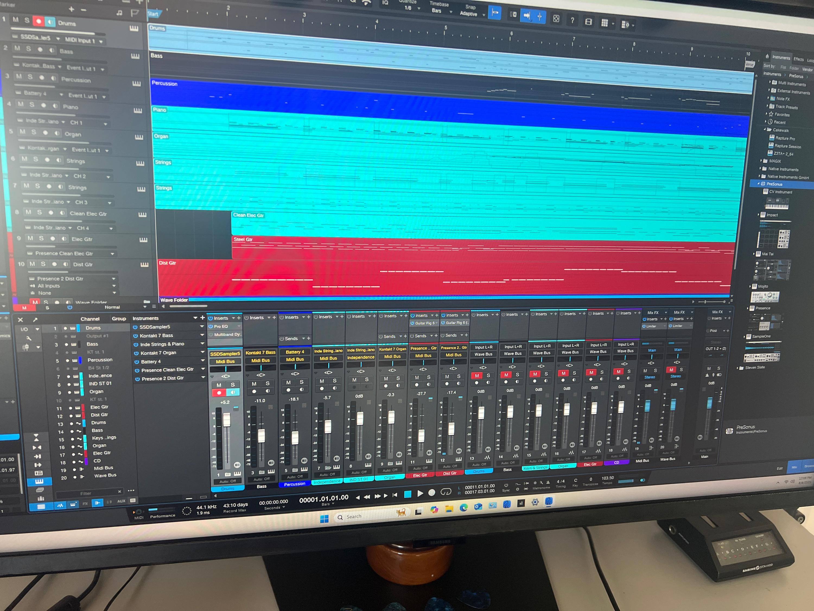This screenshot has height=611, width=814.
Task: Solo the Bass channel in mixer
Action: (x=268, y=383)
